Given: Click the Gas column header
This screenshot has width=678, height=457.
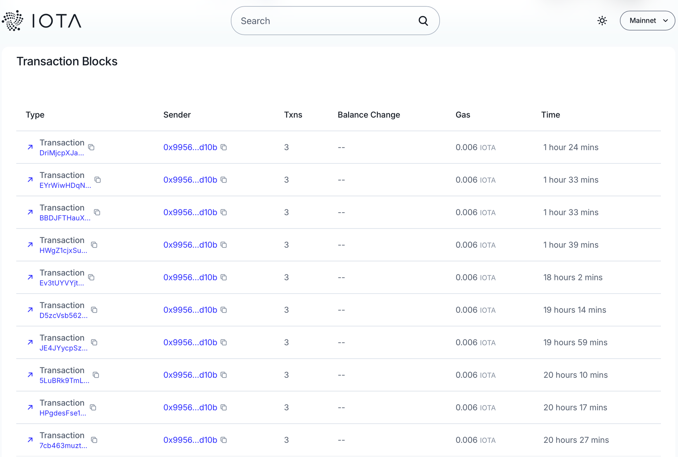Looking at the screenshot, I should point(463,115).
